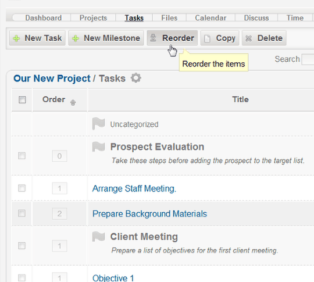Open the Objective 1 task link
Image resolution: width=314 pixels, height=282 pixels.
[x=113, y=278]
